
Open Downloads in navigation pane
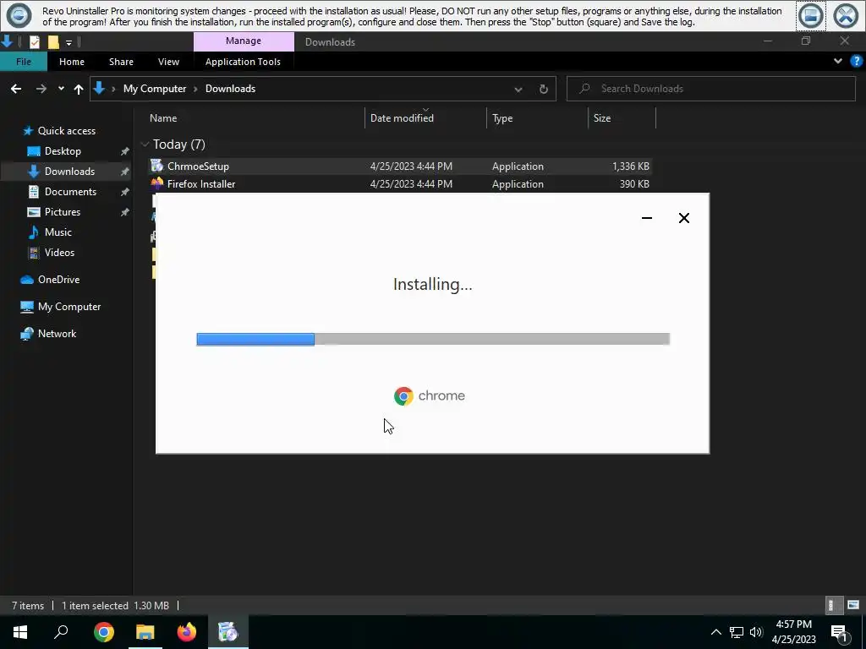pyautogui.click(x=69, y=171)
